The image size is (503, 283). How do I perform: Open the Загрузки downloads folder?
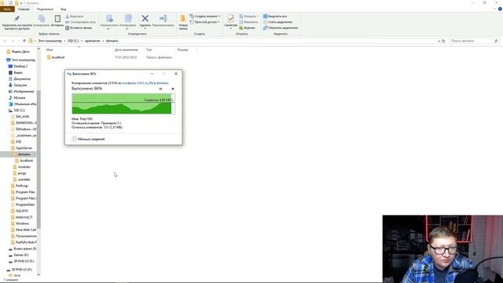[x=17, y=85]
